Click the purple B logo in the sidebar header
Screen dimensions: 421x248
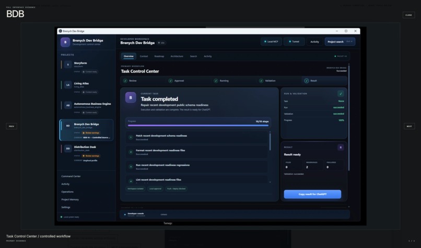point(65,42)
